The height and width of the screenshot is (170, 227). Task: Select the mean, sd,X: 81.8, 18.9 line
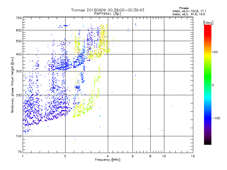point(188,14)
